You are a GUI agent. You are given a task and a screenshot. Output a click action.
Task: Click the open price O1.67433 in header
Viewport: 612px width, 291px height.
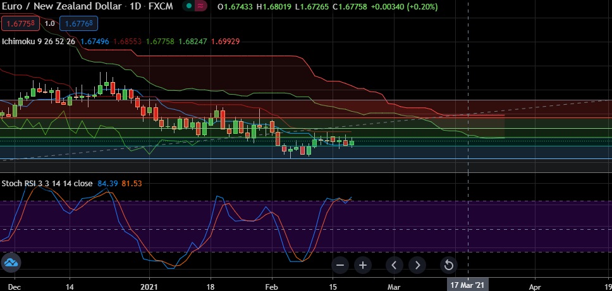(x=236, y=6)
